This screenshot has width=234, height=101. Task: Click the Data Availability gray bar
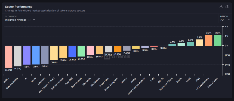pos(18,56)
